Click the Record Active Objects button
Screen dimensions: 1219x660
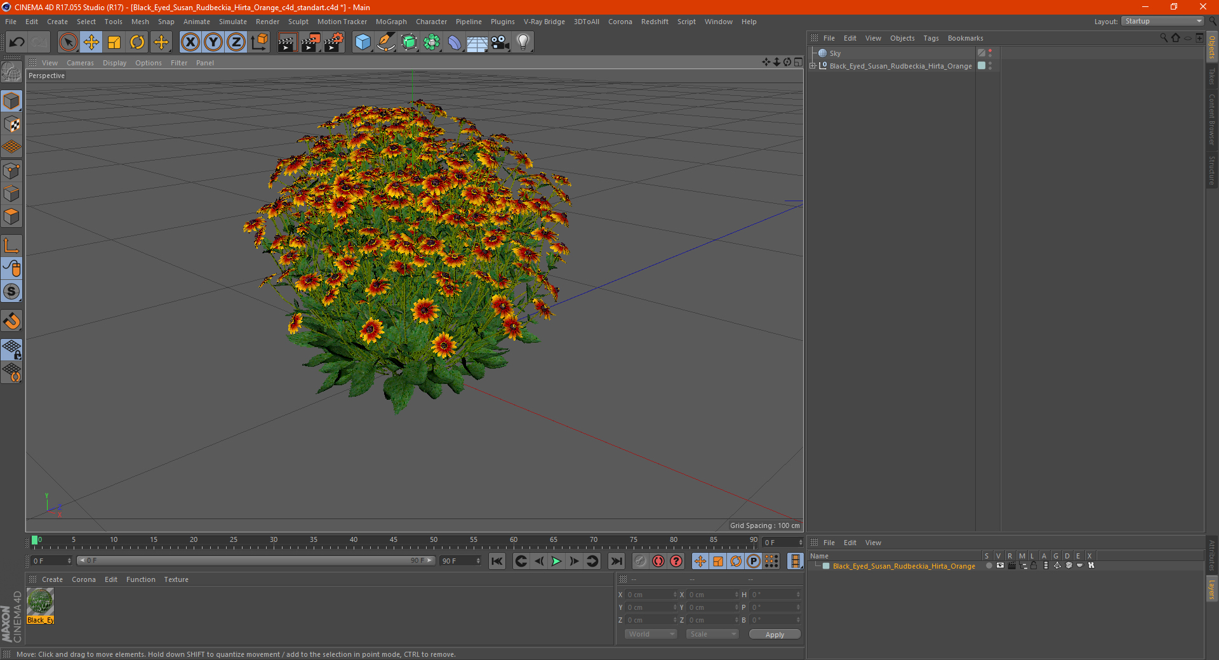coord(641,561)
